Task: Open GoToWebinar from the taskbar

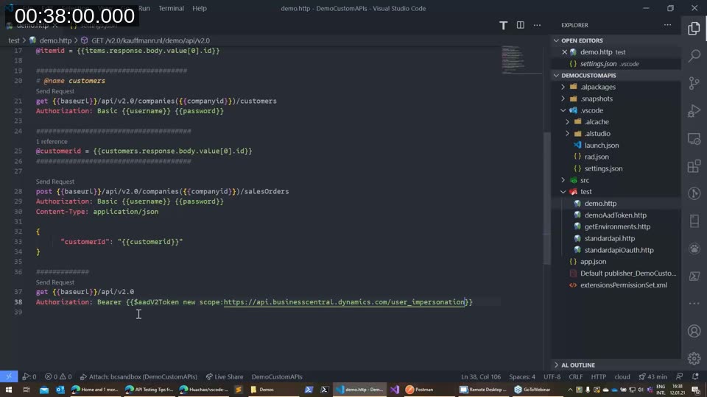Action: pos(532,390)
